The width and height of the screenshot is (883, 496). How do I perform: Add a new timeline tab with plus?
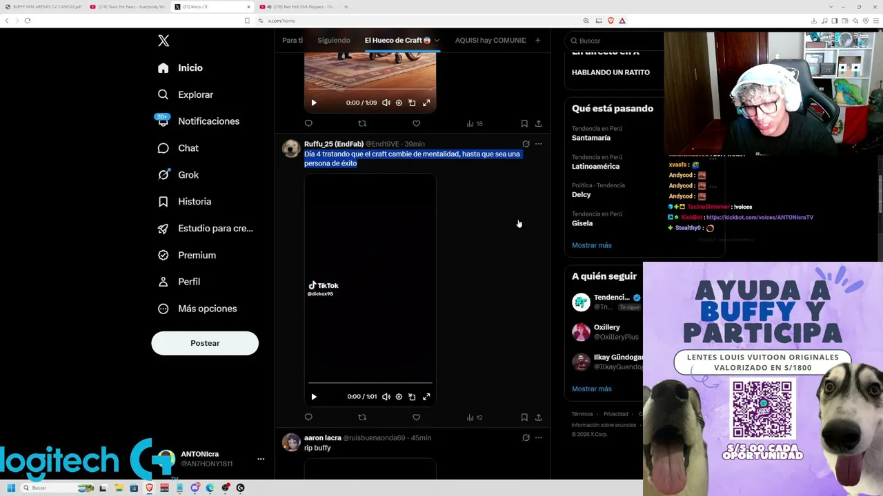[x=538, y=40]
